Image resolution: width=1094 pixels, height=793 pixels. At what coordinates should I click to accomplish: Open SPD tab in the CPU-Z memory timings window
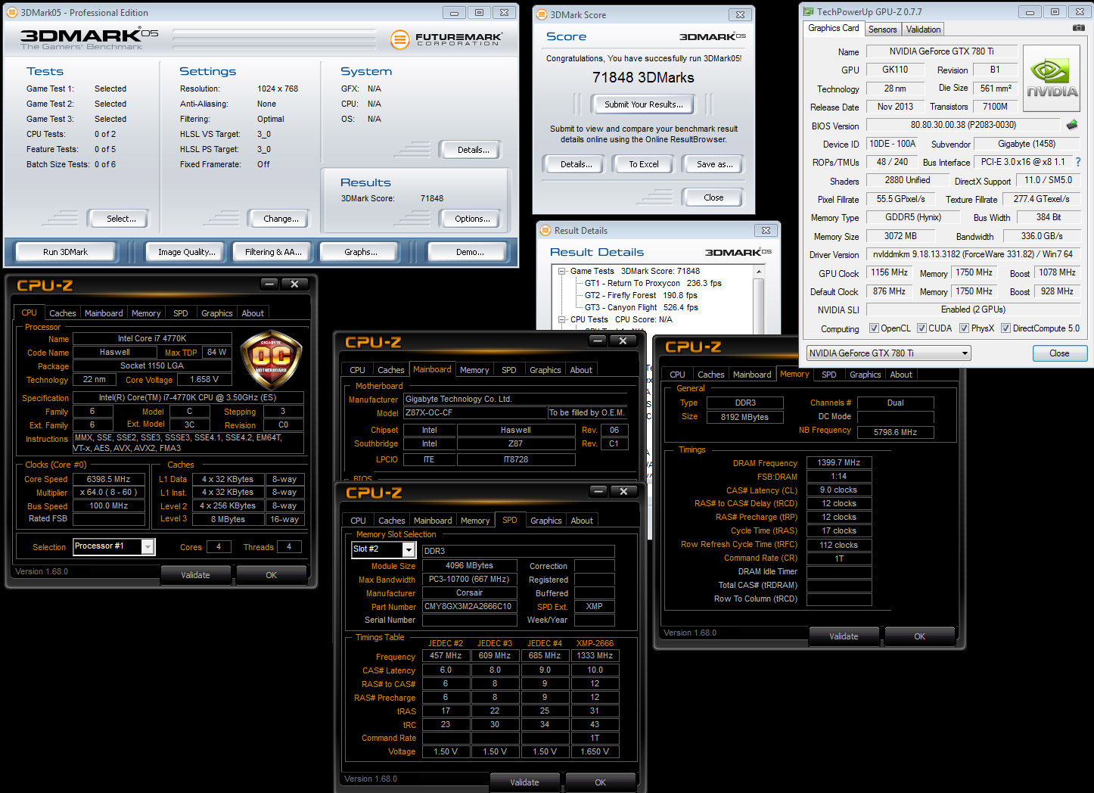(829, 375)
